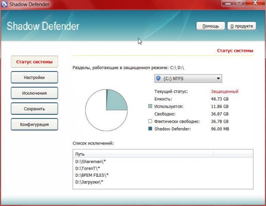The image size is (266, 206).
Task: Select the D:\BPEM FILES\* exclusion entry
Action: pyautogui.click(x=92, y=175)
